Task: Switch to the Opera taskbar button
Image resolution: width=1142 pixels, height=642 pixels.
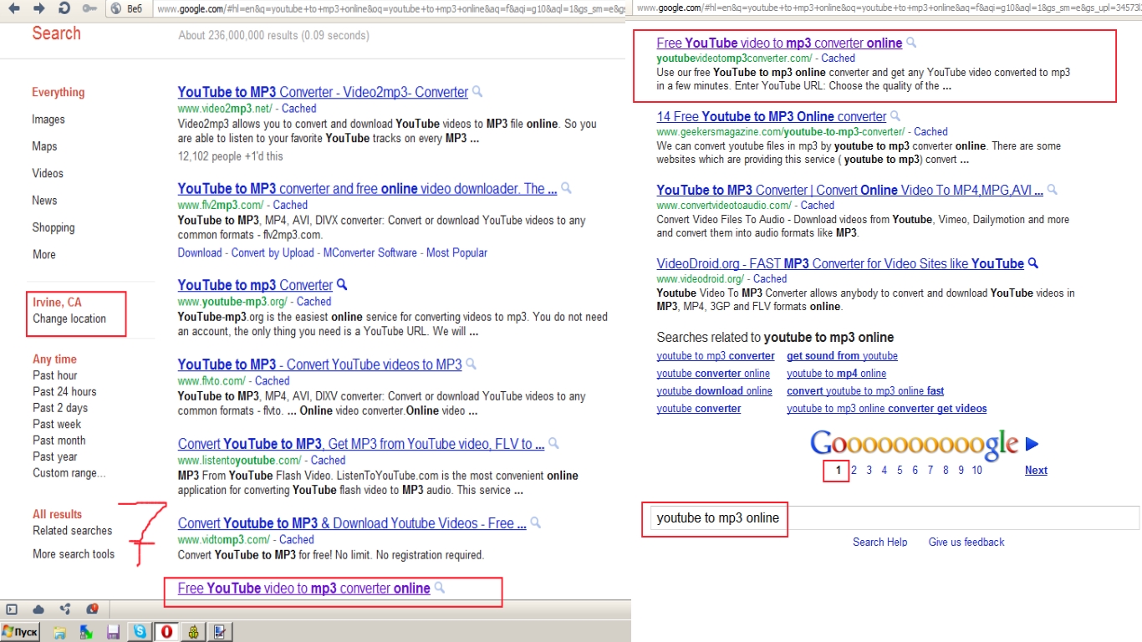Action: coord(166,632)
